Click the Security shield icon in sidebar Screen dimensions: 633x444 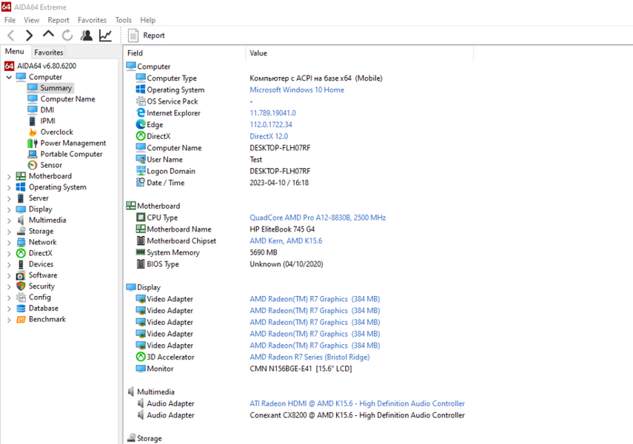[21, 286]
